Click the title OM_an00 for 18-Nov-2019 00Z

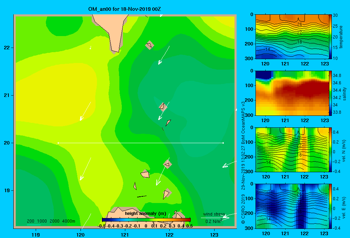(125, 9)
